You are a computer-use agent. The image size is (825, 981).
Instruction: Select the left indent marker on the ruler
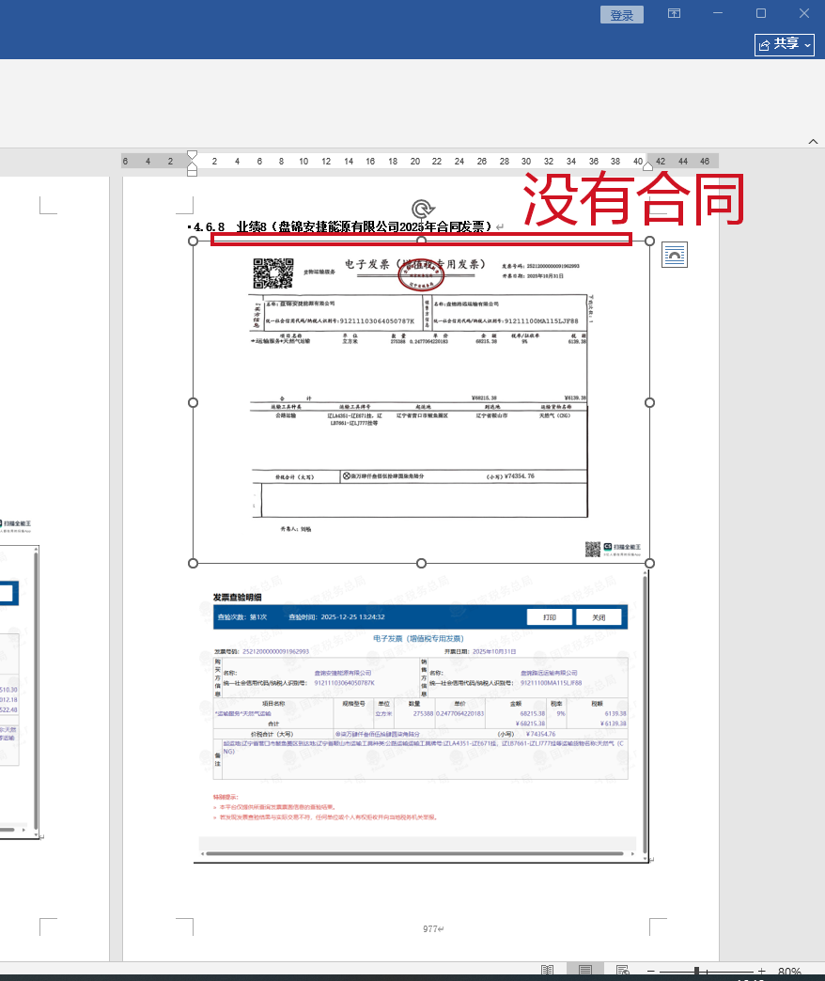(x=192, y=172)
